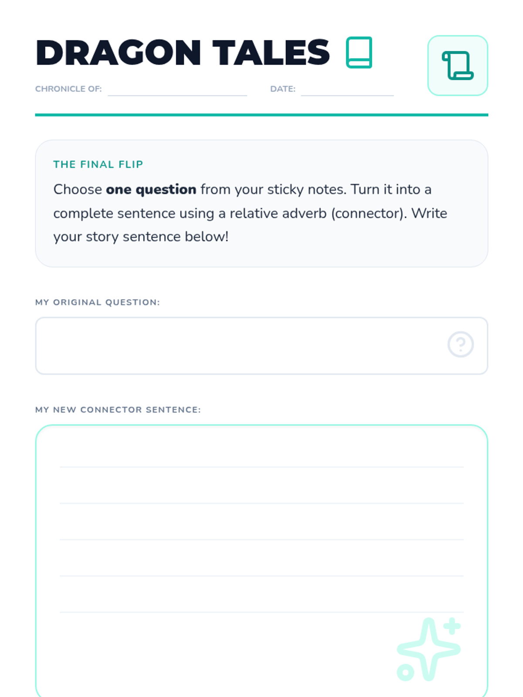Screen dimensions: 523x697
Task: Click the scroll icon badge
Action: pyautogui.click(x=458, y=65)
